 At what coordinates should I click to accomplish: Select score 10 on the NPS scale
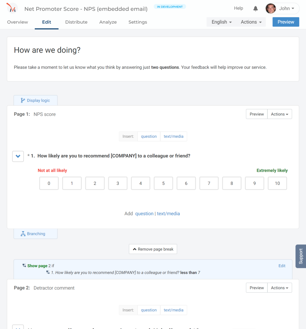click(277, 183)
